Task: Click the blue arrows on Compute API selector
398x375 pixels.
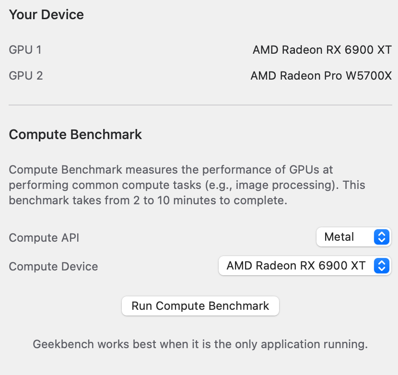Action: (x=381, y=237)
